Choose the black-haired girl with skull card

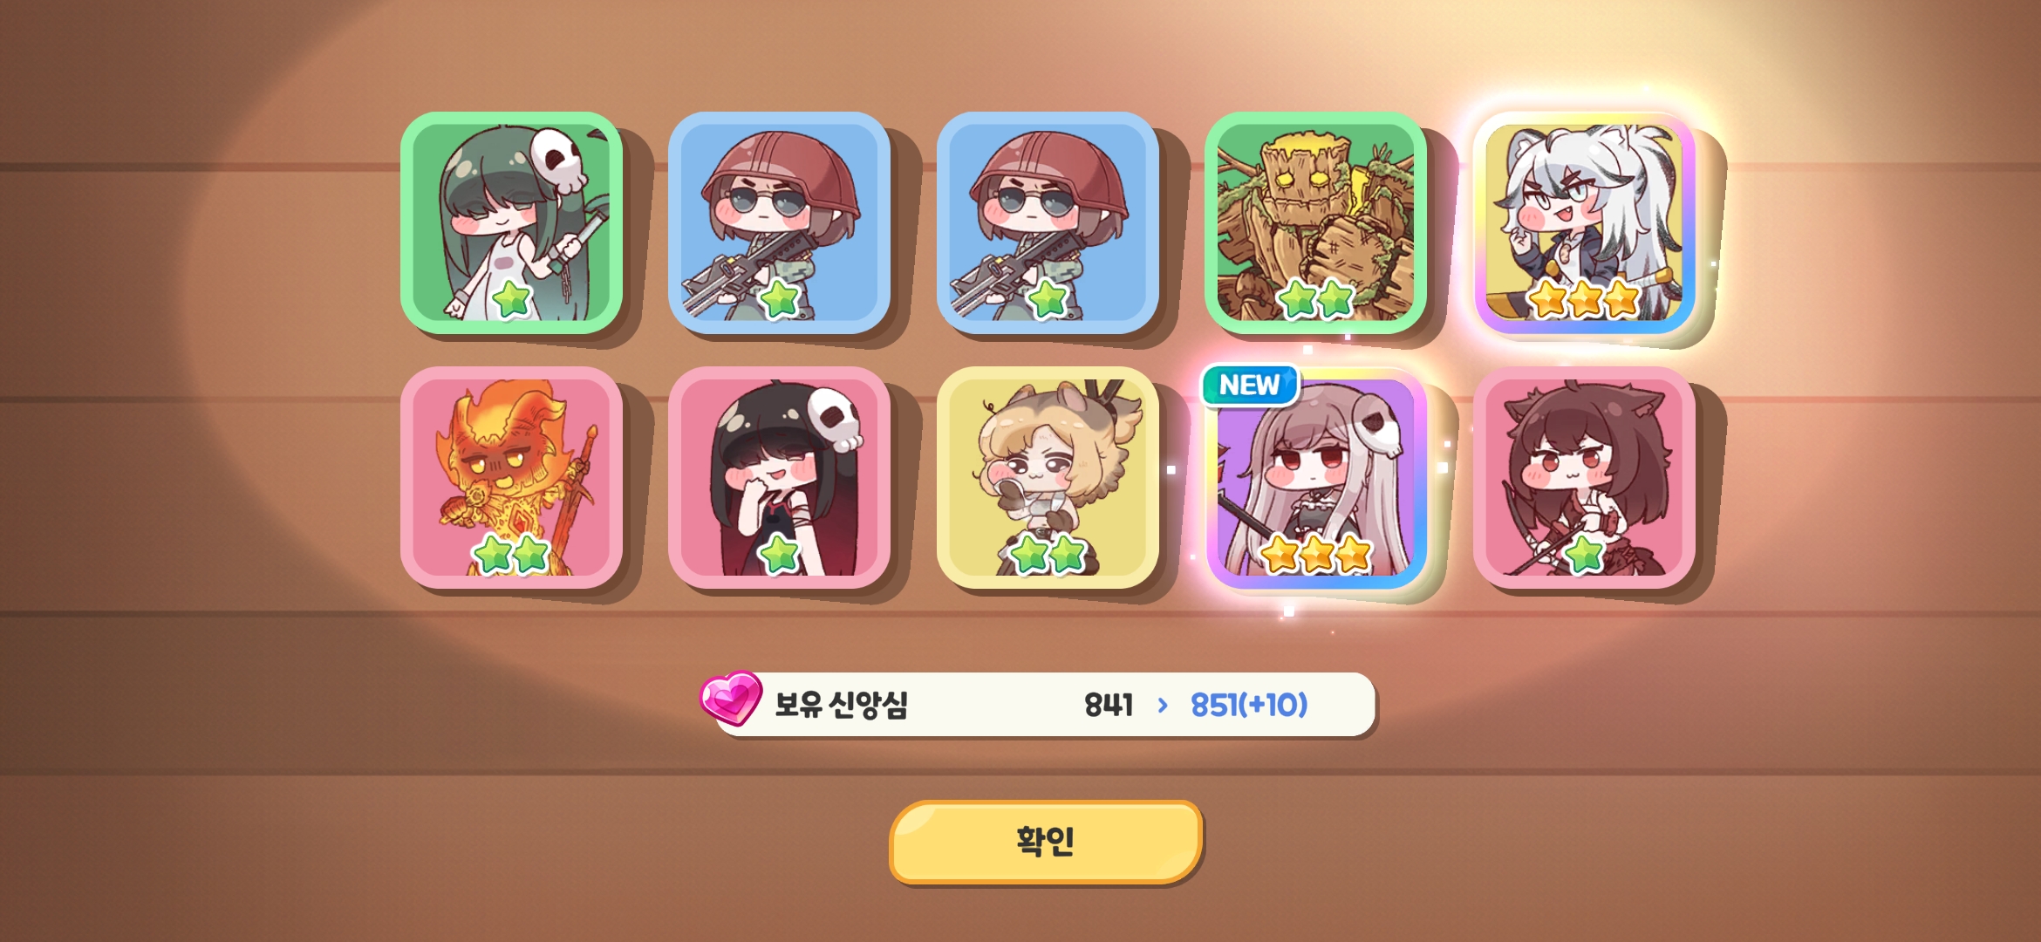(x=779, y=478)
